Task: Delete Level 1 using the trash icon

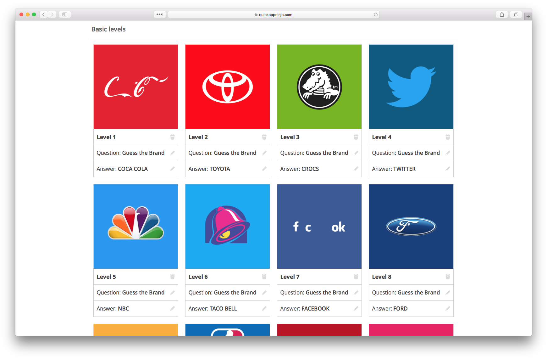Action: [x=172, y=137]
